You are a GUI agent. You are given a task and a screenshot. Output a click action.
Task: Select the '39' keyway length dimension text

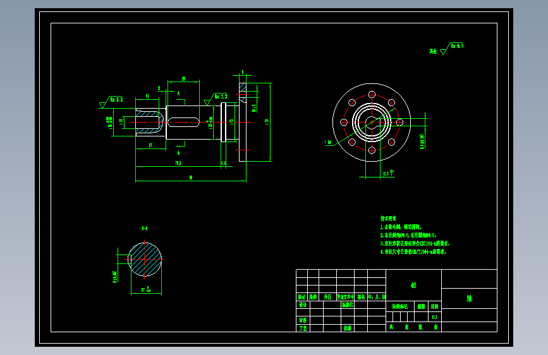[183, 79]
